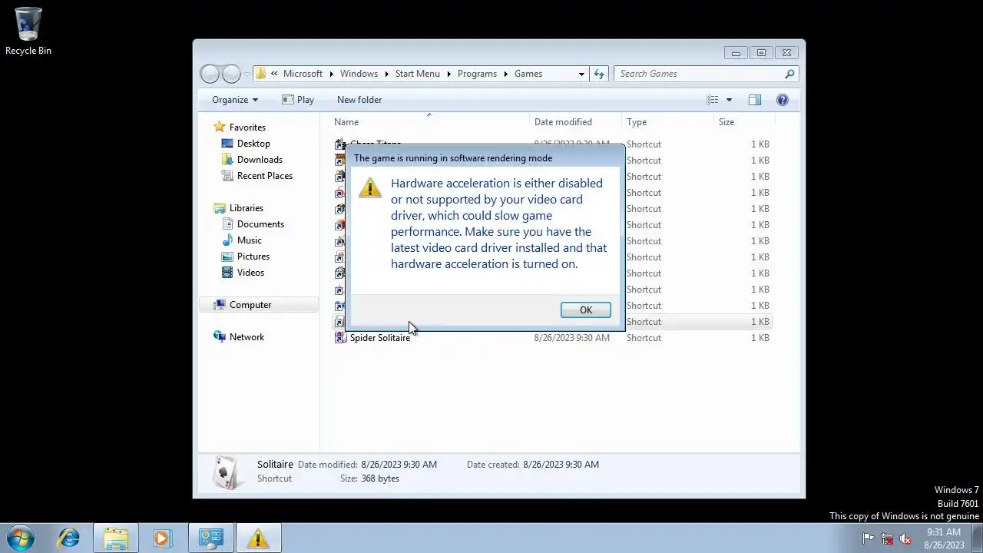Select the Microsoft breadcrumb segment

coord(303,74)
